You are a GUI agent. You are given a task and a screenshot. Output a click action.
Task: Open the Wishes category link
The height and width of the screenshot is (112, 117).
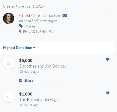click(30, 26)
